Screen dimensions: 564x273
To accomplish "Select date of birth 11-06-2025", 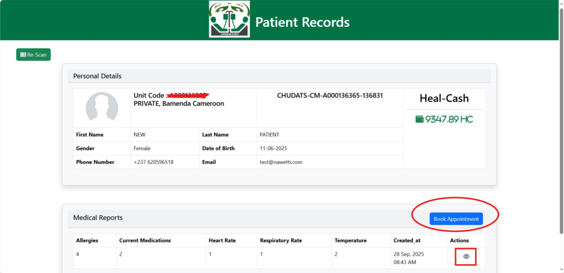I will [x=273, y=149].
